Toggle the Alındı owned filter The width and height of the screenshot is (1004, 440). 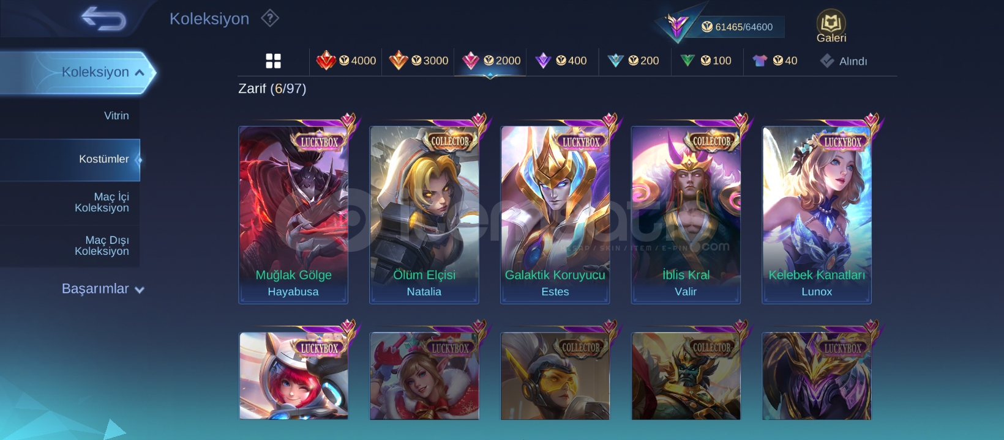coord(844,61)
